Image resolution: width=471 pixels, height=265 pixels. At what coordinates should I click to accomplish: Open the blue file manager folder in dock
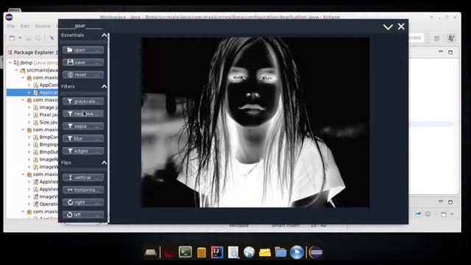coord(280,252)
